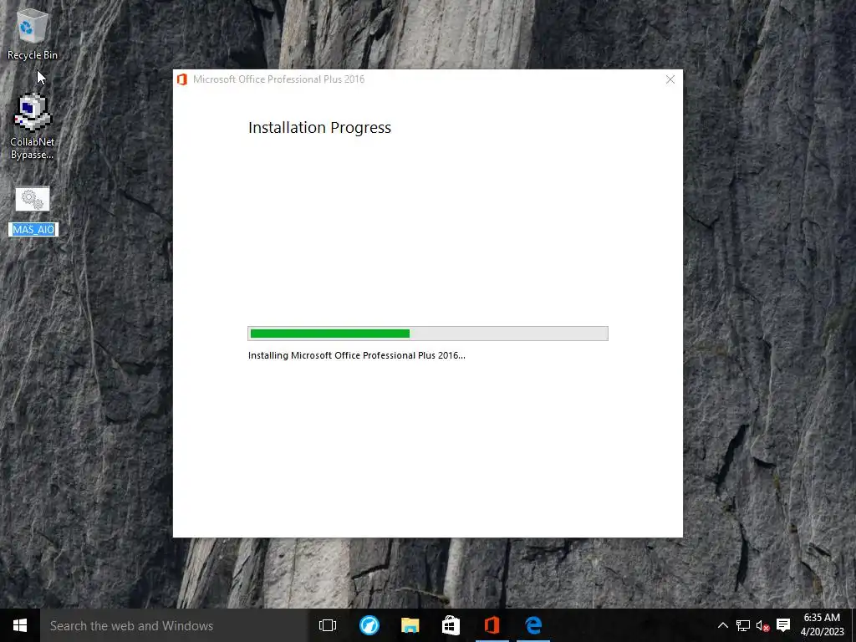Open the Action Center notifications icon
Viewport: 856px width, 642px height.
783,625
